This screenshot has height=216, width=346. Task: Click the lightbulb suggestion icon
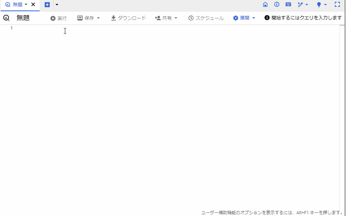tap(319, 5)
